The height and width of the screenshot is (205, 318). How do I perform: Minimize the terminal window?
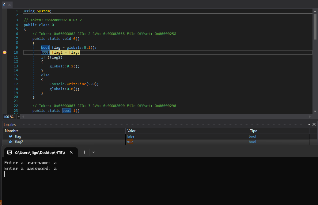pyautogui.click(x=308, y=151)
